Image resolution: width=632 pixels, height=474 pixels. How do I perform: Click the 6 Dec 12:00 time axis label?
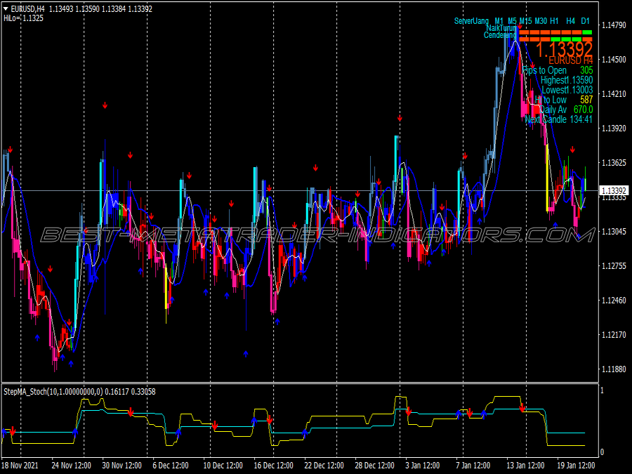click(171, 466)
